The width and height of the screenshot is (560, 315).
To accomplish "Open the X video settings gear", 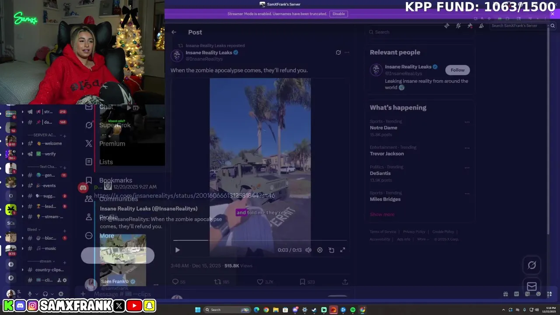I will click(320, 250).
